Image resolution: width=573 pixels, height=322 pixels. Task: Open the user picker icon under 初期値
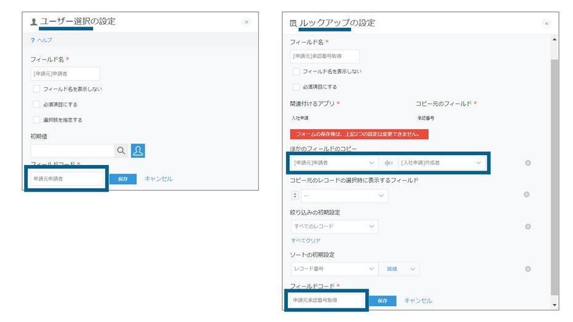click(138, 150)
